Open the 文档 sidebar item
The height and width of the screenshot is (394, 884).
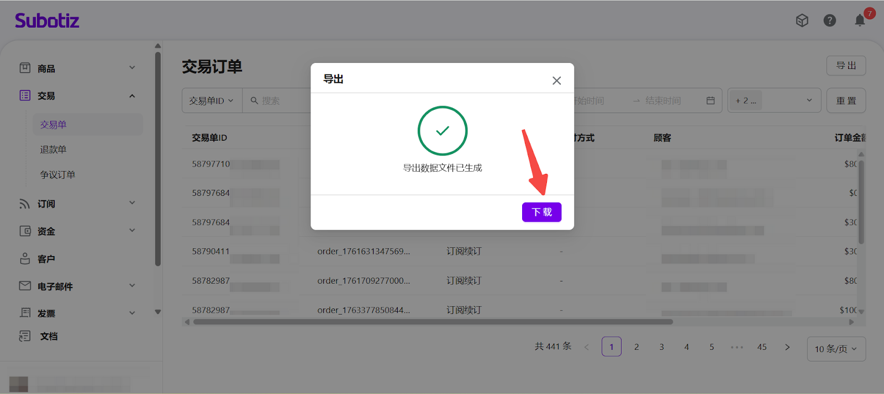pos(49,336)
